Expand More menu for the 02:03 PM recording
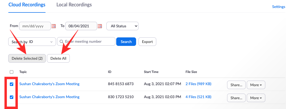 pyautogui.click(x=256, y=98)
